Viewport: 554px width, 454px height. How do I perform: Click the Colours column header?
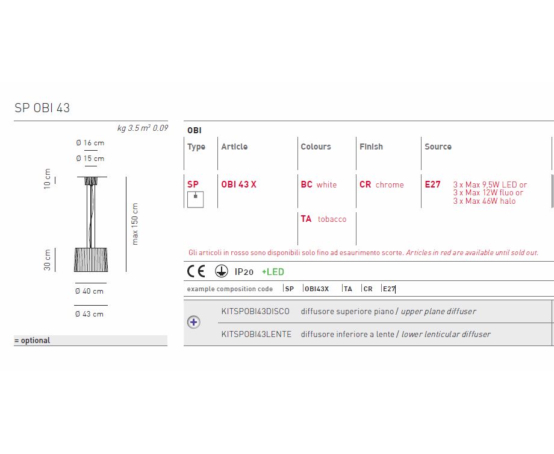(316, 147)
